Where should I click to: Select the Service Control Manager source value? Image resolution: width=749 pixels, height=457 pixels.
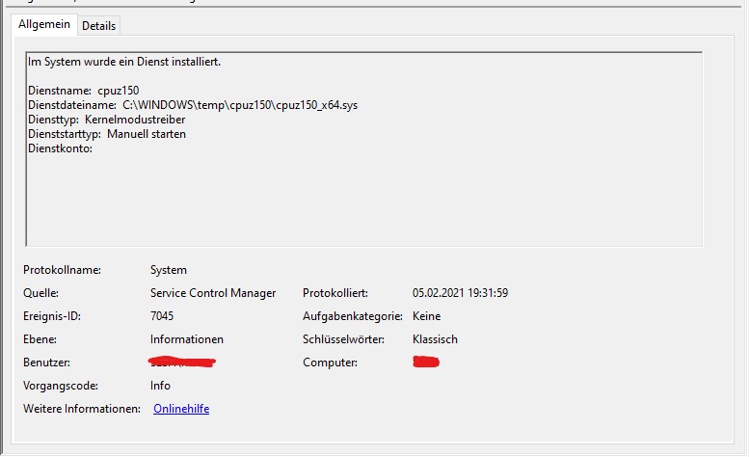[x=213, y=293]
